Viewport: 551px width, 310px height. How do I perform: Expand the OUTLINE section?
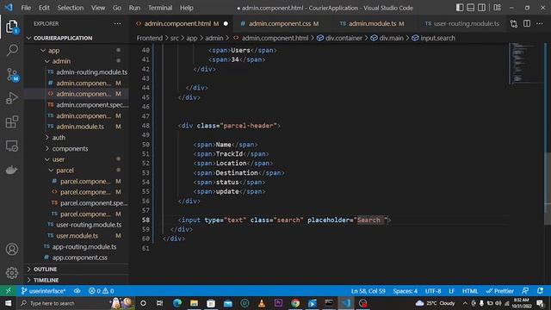coord(77,269)
